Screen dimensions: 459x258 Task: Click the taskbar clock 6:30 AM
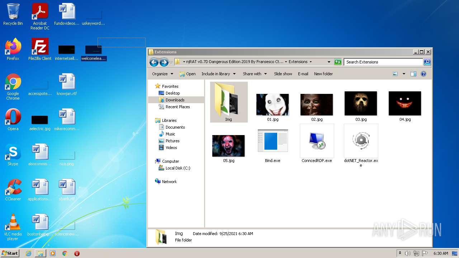(x=441, y=253)
